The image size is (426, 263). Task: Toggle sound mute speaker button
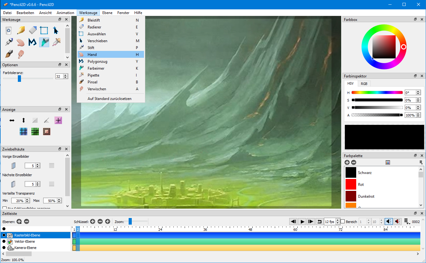coord(389,221)
